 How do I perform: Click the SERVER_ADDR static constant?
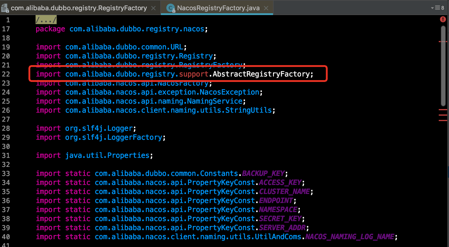[282, 228]
